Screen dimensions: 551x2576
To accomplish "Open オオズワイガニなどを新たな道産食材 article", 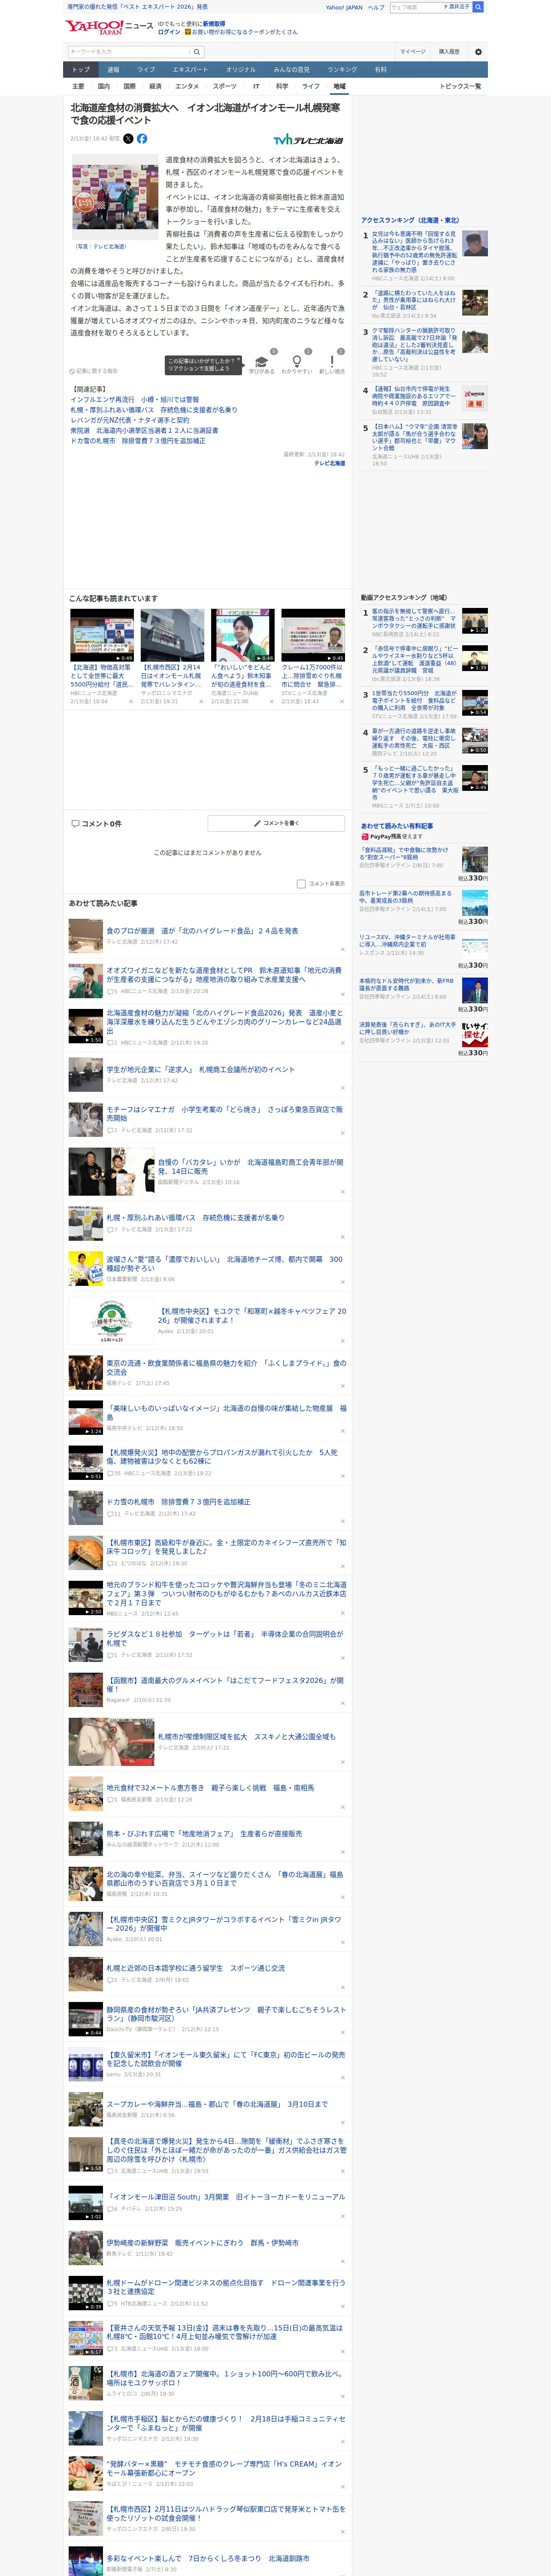I will tap(224, 975).
